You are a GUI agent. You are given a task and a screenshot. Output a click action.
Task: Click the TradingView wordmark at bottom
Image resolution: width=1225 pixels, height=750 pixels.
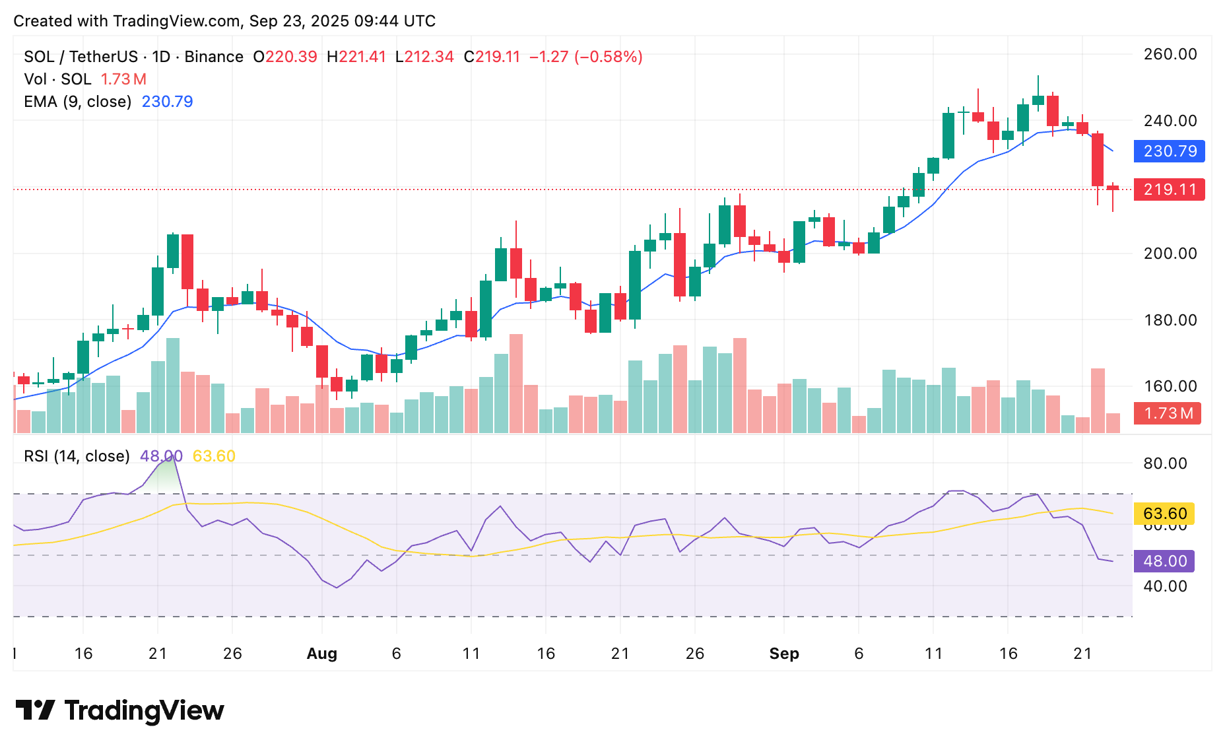(x=144, y=710)
